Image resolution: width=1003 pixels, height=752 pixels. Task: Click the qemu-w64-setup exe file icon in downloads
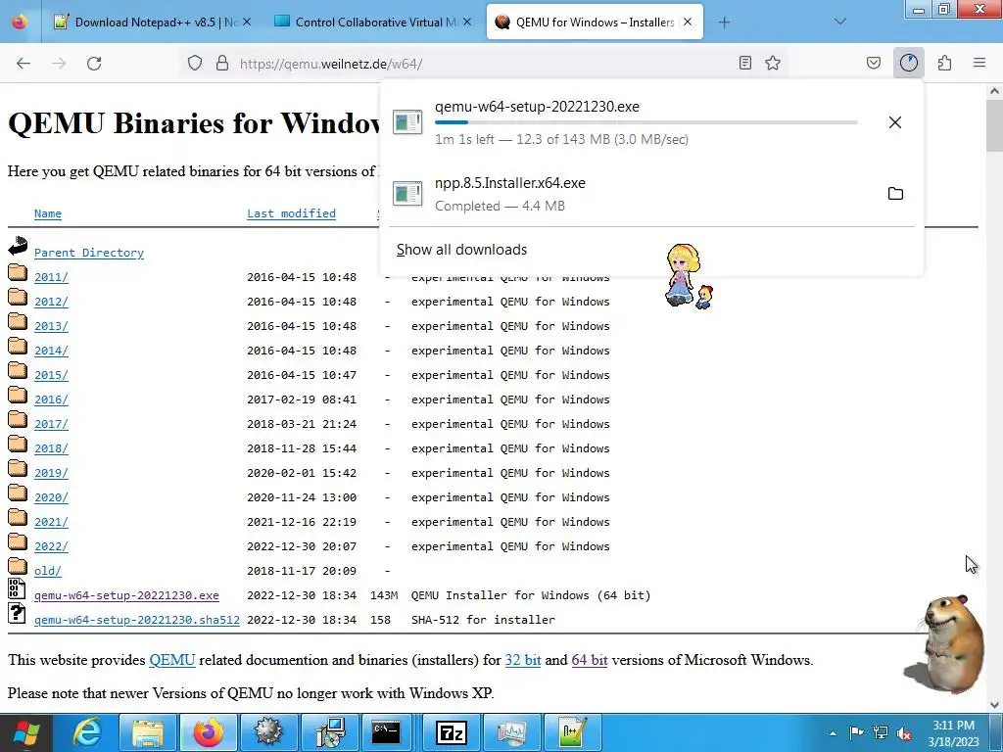tap(407, 121)
